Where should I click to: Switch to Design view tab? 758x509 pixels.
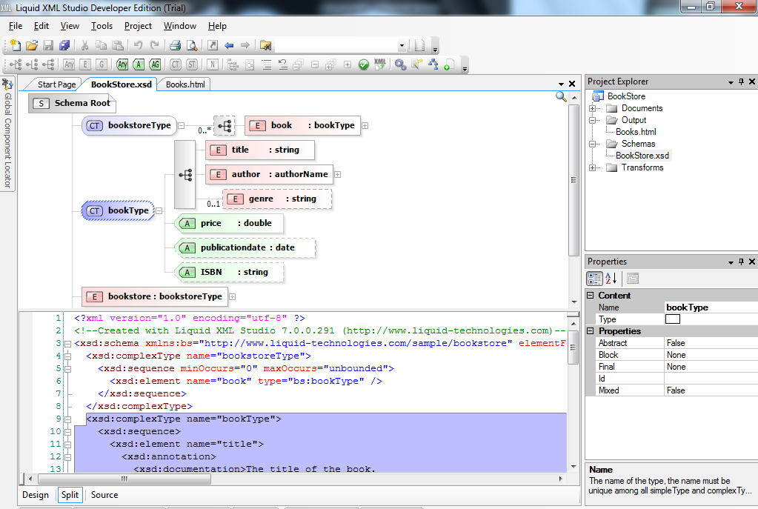click(x=36, y=495)
